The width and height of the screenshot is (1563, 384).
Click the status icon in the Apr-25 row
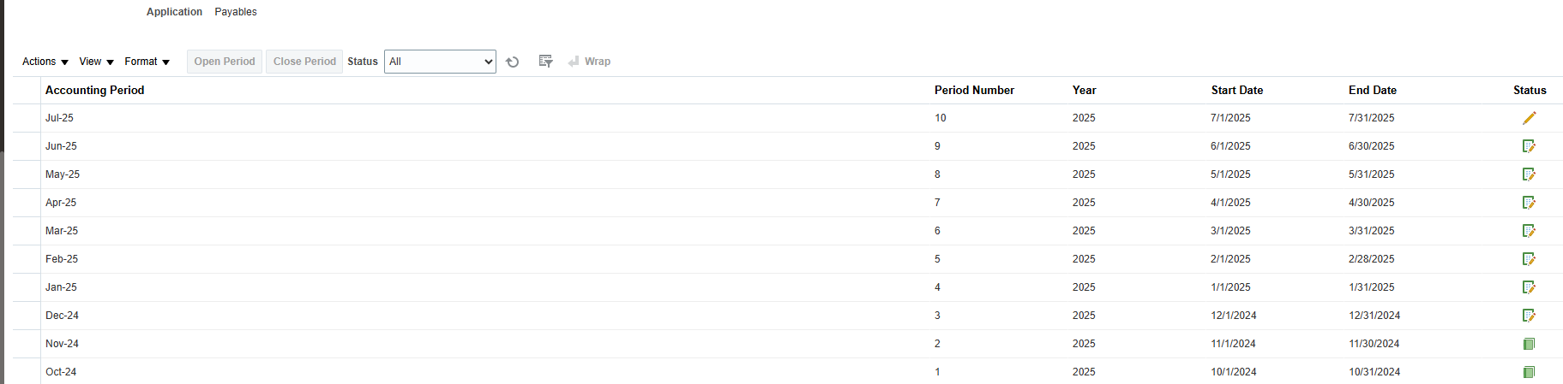pyautogui.click(x=1529, y=203)
